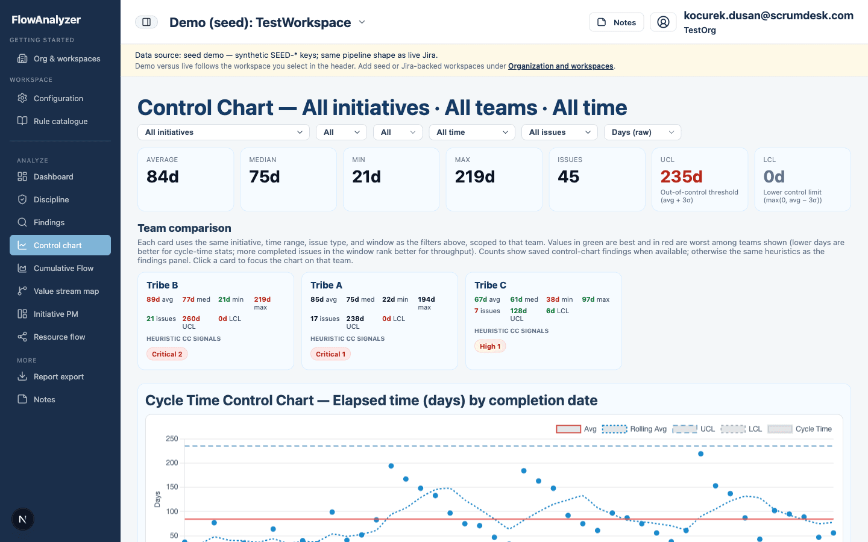Click the Org & workspaces building icon

pos(22,58)
